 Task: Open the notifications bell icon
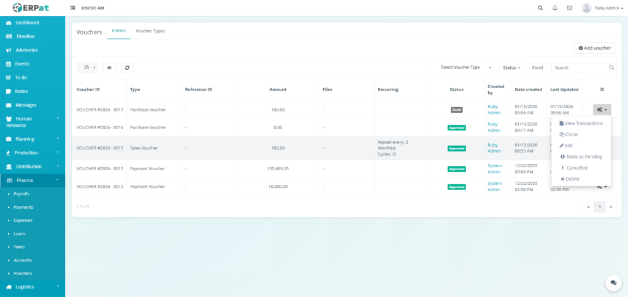[x=555, y=8]
